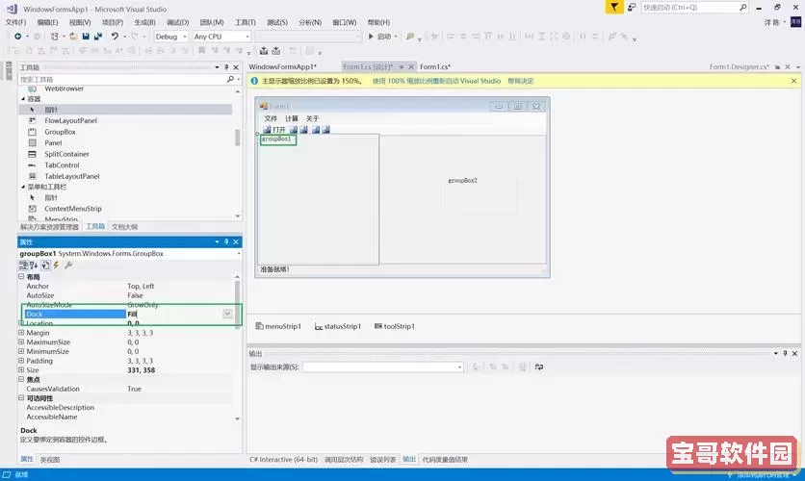Click the 启动 start debugging button

(380, 37)
